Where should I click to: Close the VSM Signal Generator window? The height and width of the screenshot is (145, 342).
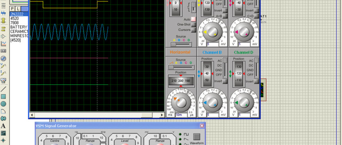(x=202, y=126)
